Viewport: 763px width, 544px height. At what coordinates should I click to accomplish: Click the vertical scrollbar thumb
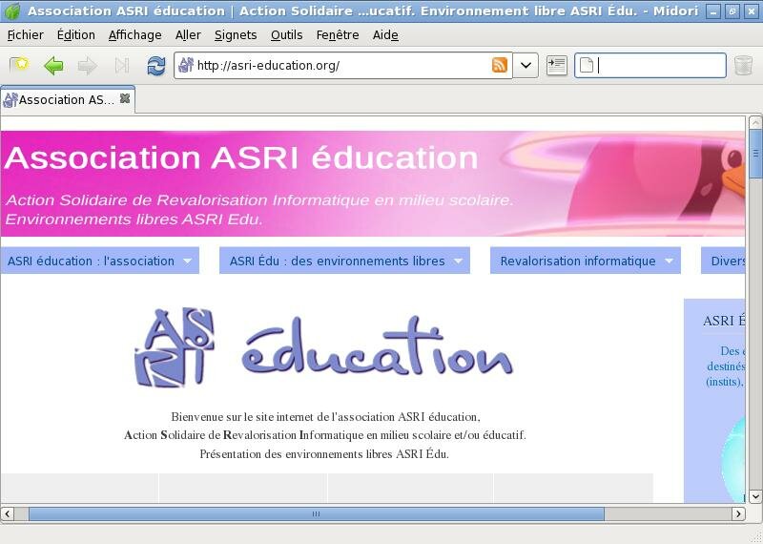click(x=755, y=154)
